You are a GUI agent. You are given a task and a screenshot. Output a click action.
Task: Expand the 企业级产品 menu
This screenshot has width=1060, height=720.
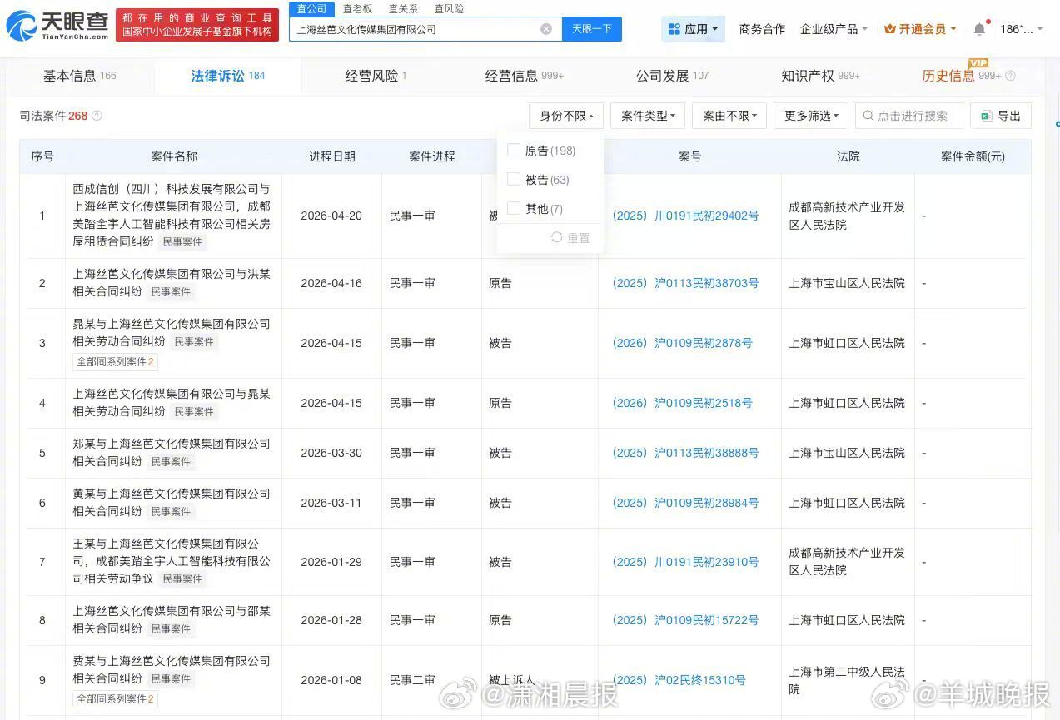coord(834,29)
